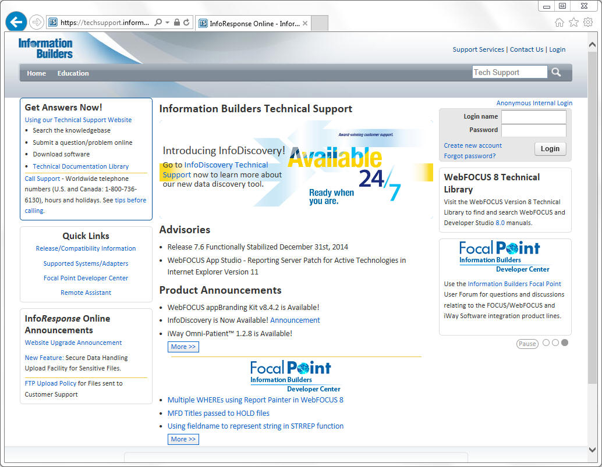The width and height of the screenshot is (602, 467).
Task: Open Create new account link
Action: 473,146
